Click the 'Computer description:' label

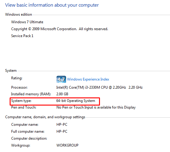[x=29, y=138]
